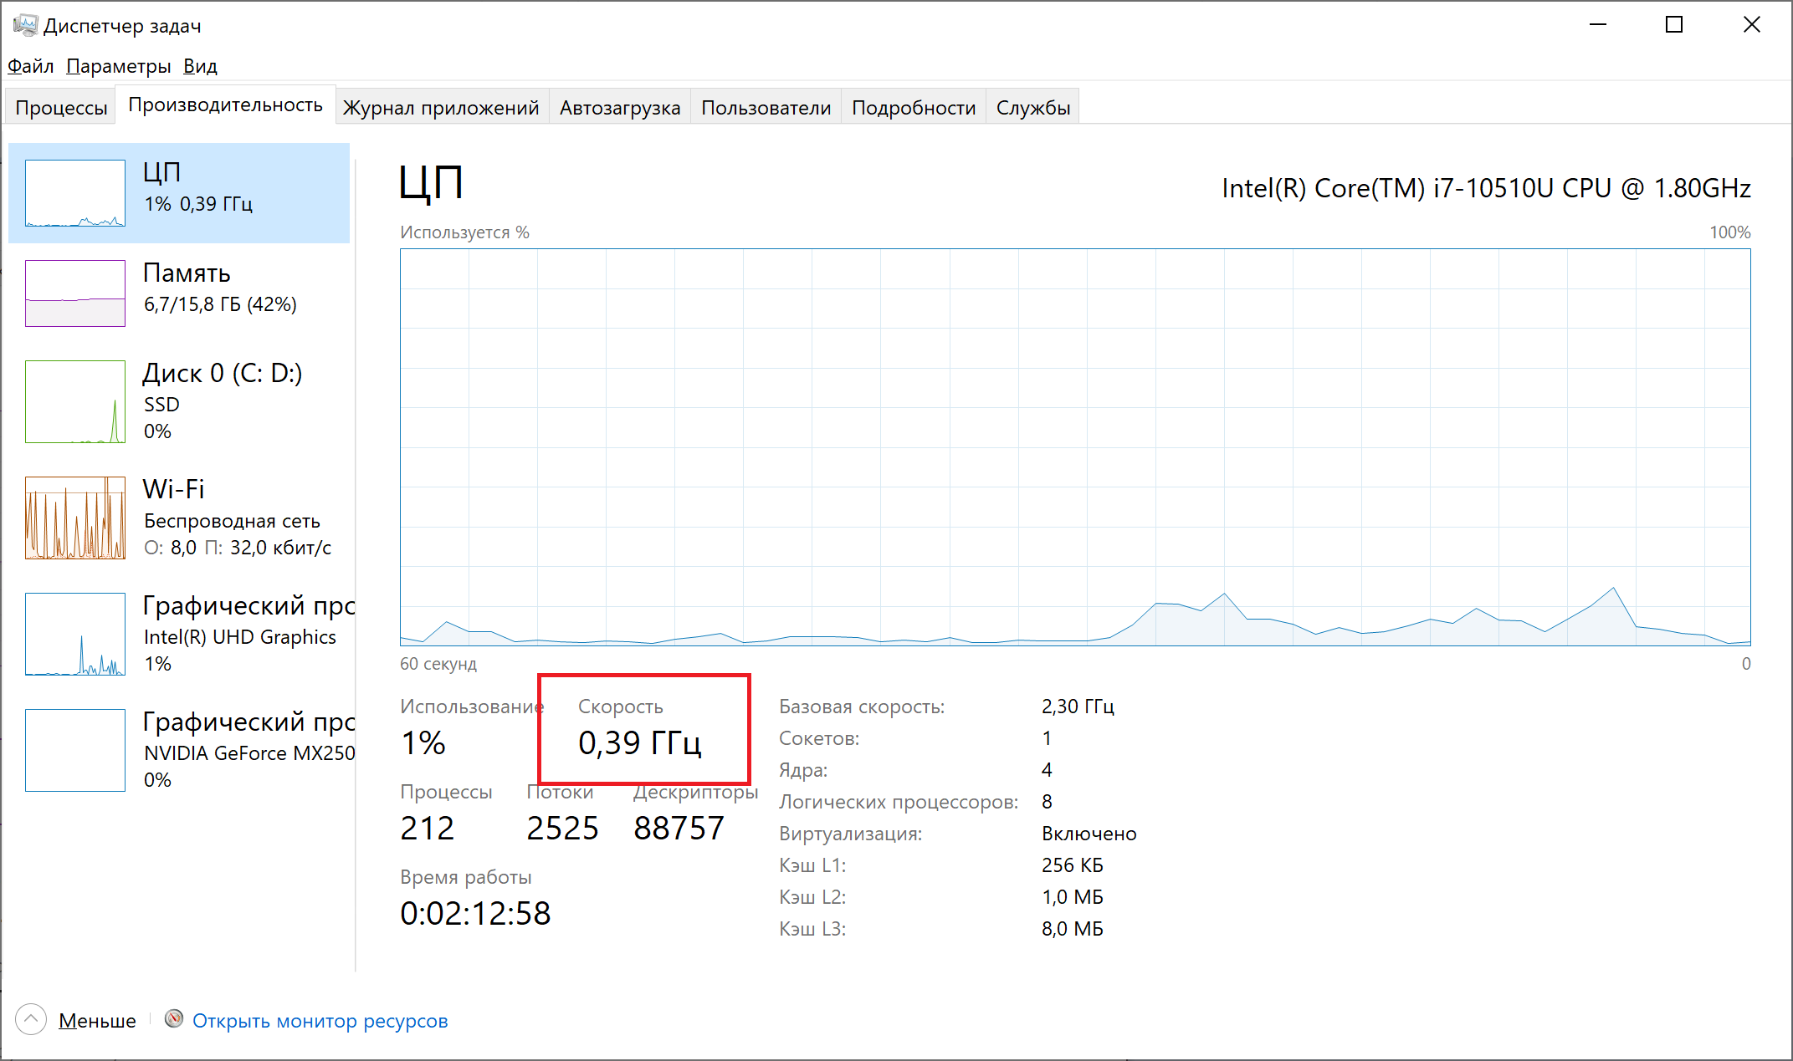1793x1061 pixels.
Task: Click the Кэш L3 value 8,0 МБ
Action: (1072, 929)
